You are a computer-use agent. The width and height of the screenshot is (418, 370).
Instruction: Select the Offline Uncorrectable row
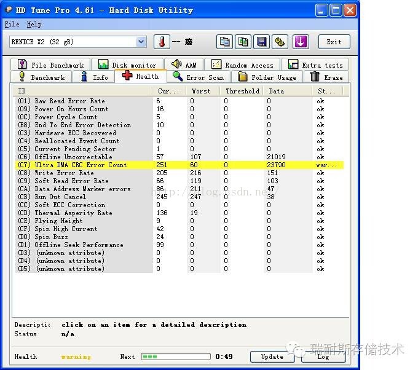tap(179, 157)
